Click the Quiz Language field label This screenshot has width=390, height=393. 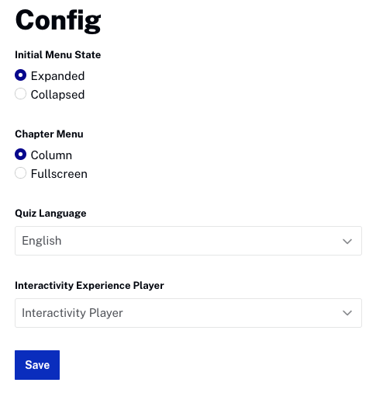[x=50, y=214]
